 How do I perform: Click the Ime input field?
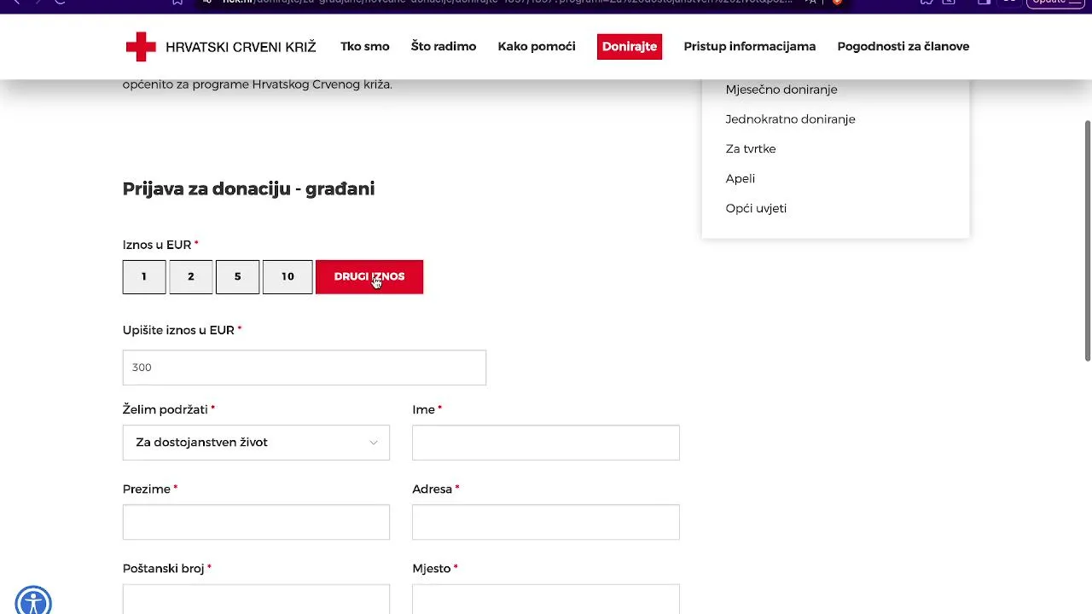(x=546, y=443)
